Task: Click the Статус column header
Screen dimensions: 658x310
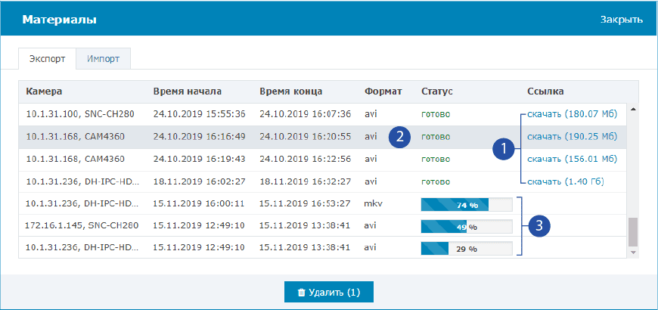Action: pos(437,91)
